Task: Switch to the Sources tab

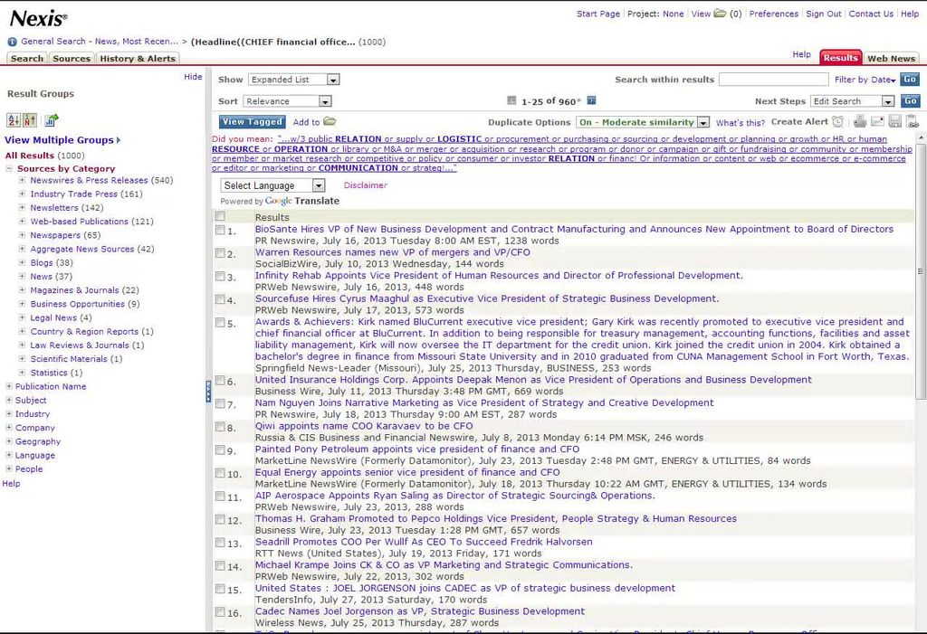Action: pyautogui.click(x=72, y=59)
